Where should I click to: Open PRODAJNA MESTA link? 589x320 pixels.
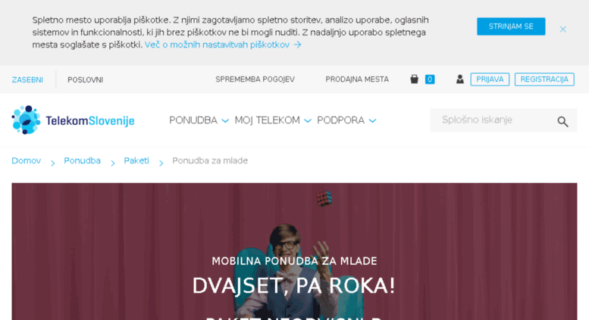(x=357, y=79)
